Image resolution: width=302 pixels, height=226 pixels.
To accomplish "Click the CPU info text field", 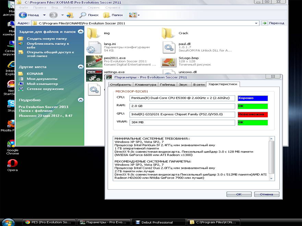I will 182,98.
